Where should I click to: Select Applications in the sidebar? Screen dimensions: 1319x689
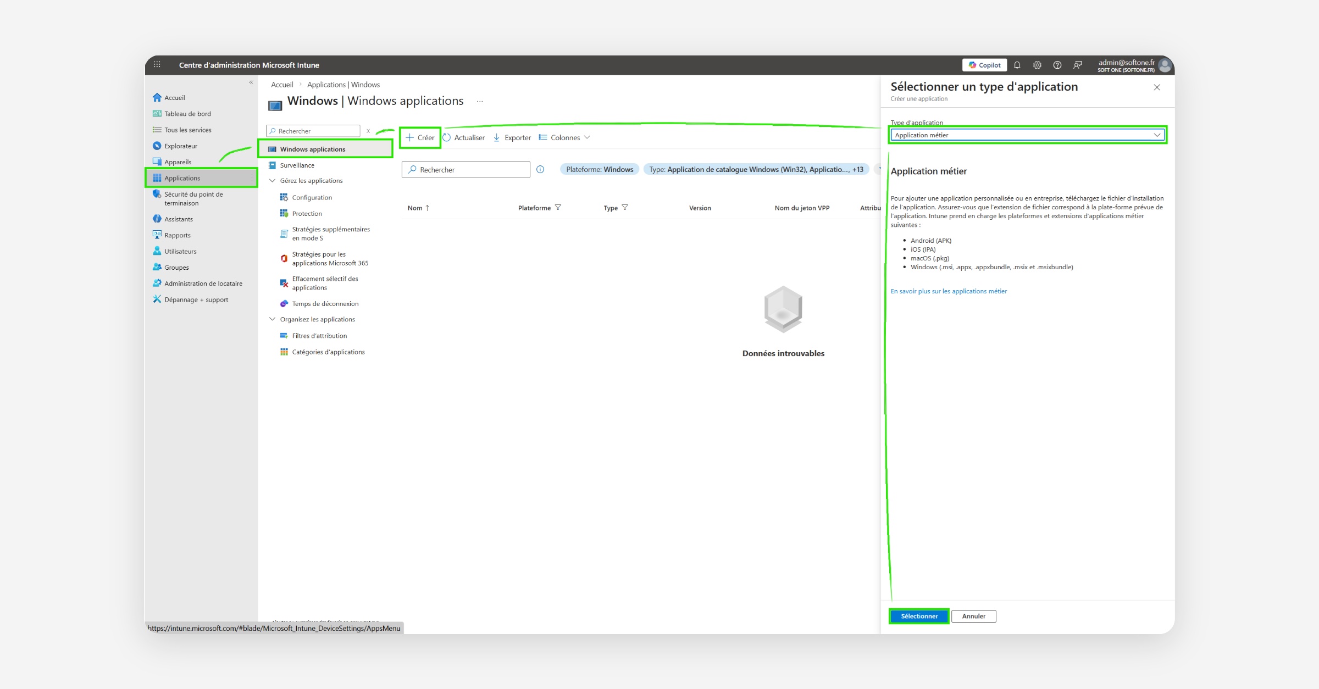tap(201, 178)
